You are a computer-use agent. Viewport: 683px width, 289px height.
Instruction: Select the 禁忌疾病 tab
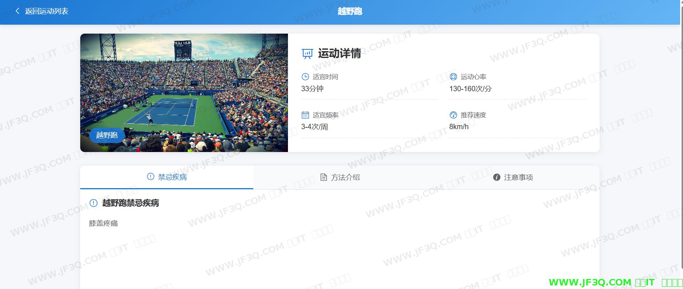[x=172, y=177]
